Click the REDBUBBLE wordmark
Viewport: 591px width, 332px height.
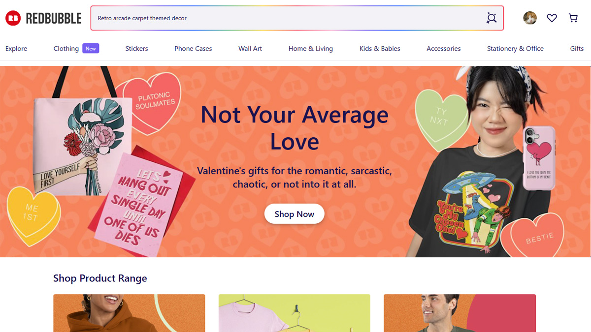pyautogui.click(x=53, y=19)
